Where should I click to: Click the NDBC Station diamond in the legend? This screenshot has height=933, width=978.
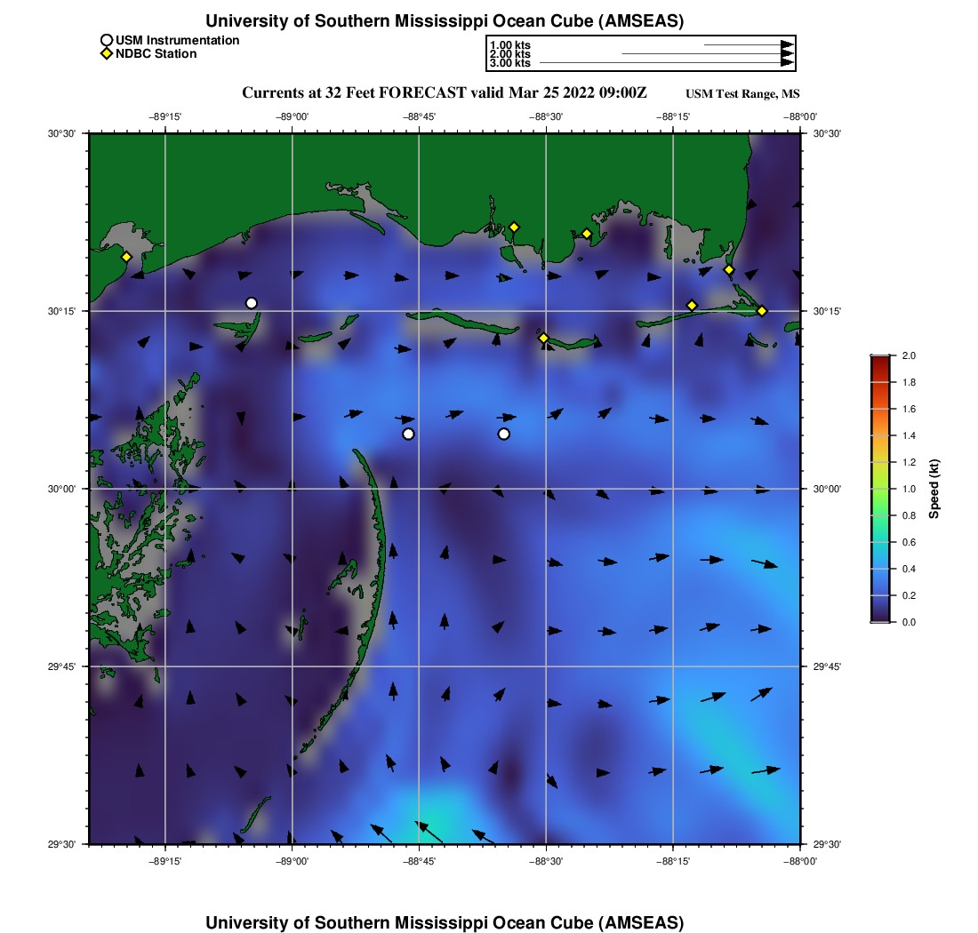(x=107, y=54)
